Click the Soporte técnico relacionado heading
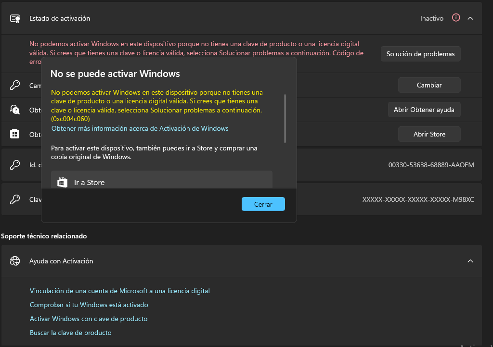 point(44,236)
